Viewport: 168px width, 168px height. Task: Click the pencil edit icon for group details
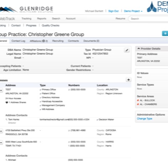pyautogui.click(x=127, y=50)
